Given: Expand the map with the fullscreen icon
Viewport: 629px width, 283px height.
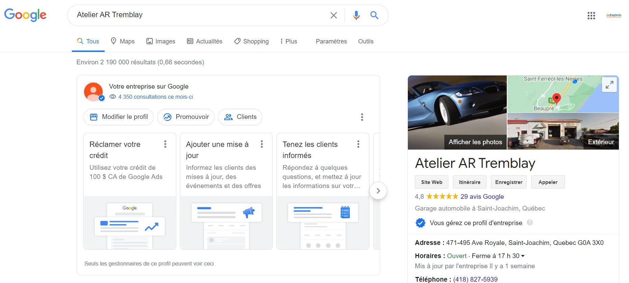Looking at the screenshot, I should (609, 85).
